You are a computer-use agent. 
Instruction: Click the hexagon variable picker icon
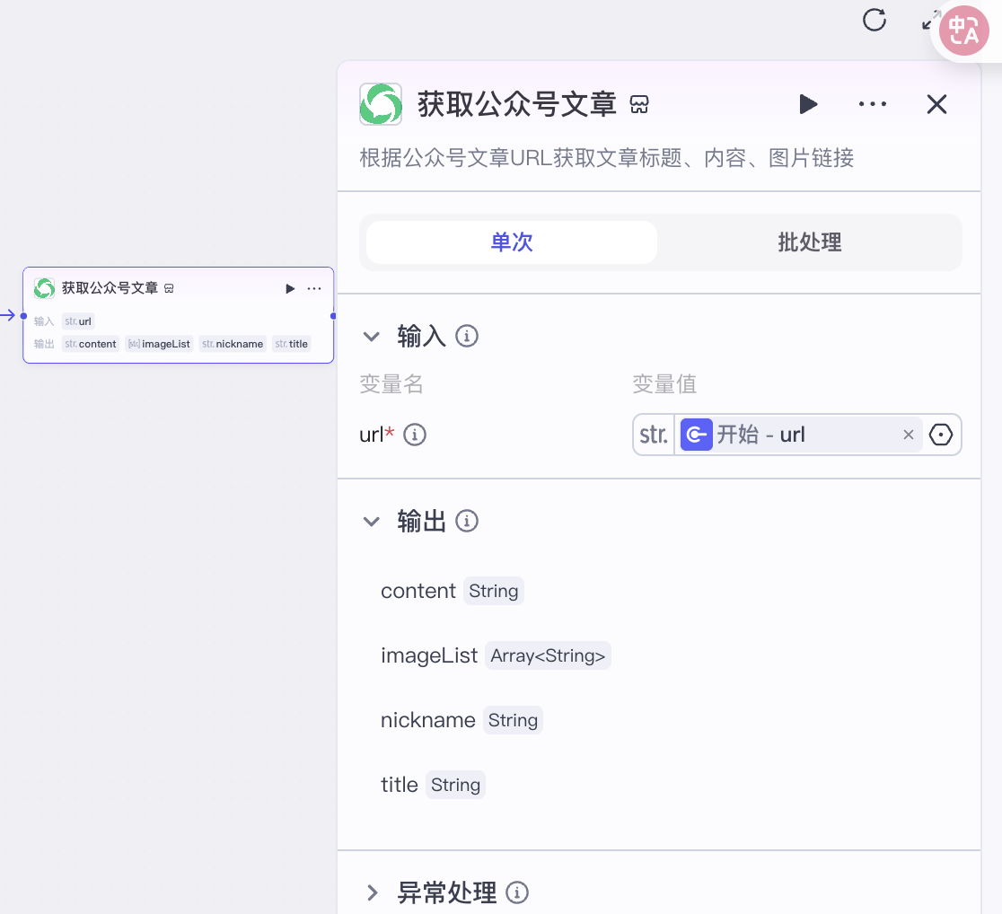(x=941, y=435)
